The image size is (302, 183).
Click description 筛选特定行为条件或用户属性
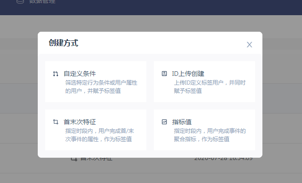pyautogui.click(x=101, y=83)
